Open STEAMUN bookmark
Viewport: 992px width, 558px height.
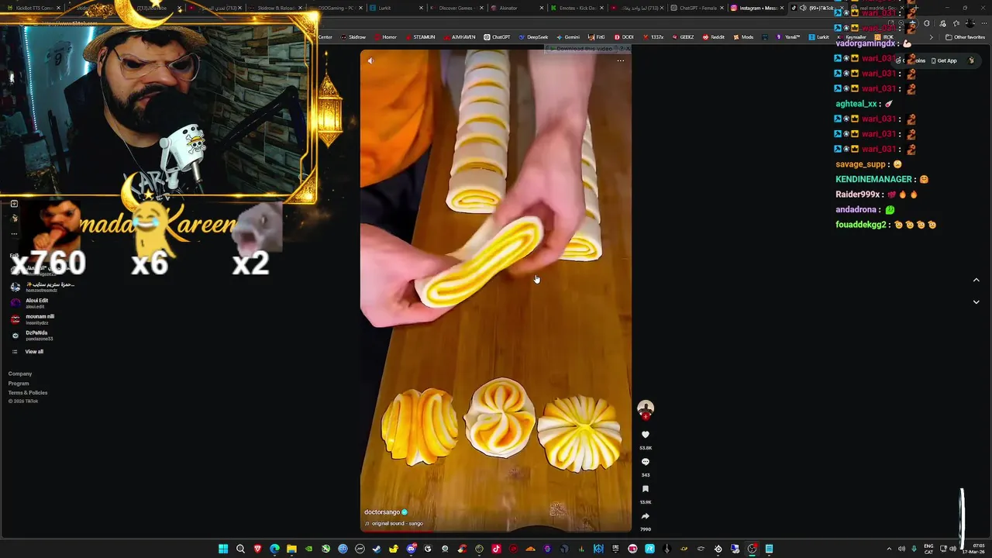pos(420,37)
